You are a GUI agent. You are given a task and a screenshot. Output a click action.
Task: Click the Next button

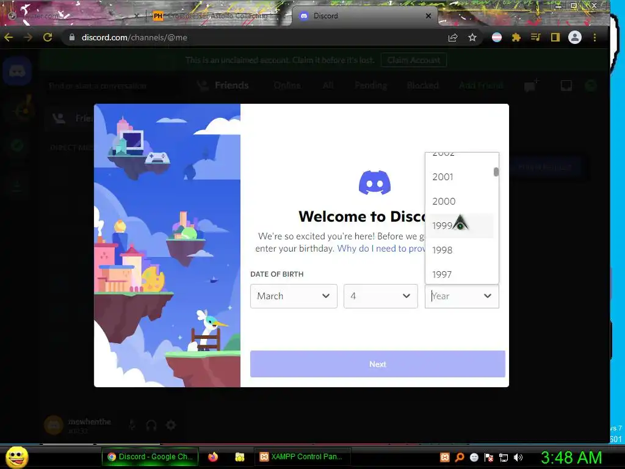coord(377,364)
